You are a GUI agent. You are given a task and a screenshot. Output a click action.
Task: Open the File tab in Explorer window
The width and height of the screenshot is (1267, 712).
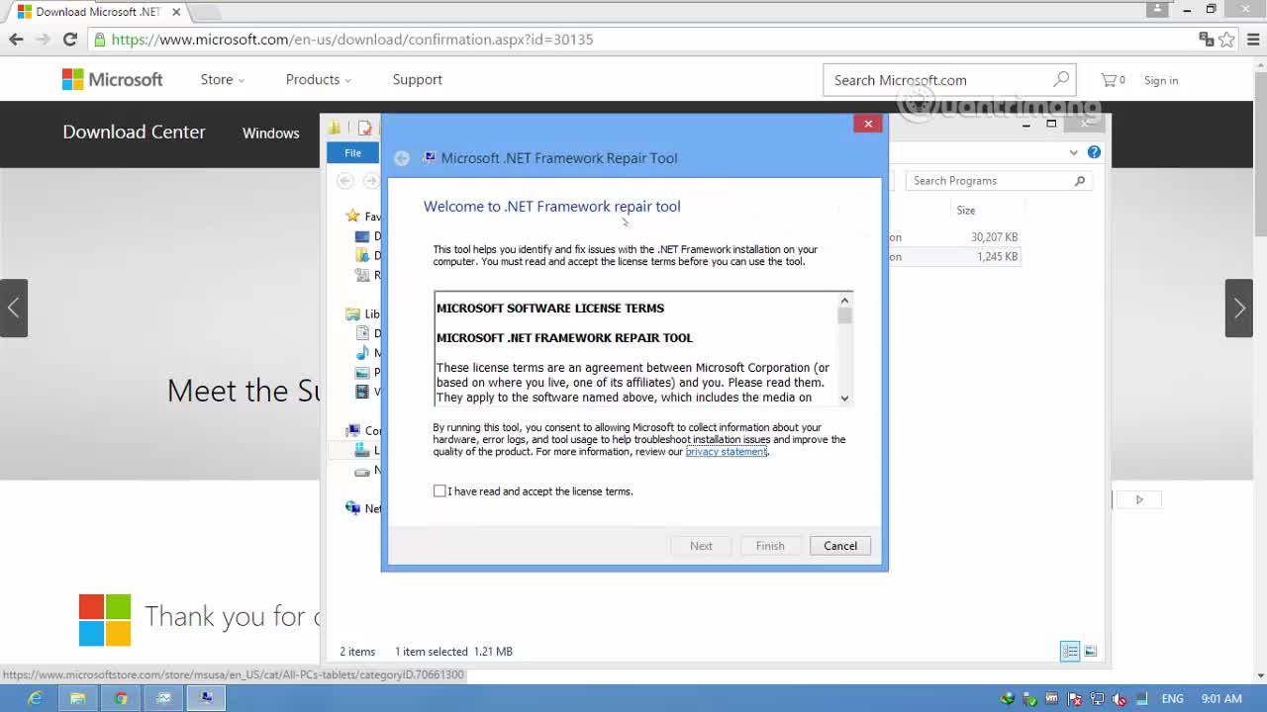352,153
